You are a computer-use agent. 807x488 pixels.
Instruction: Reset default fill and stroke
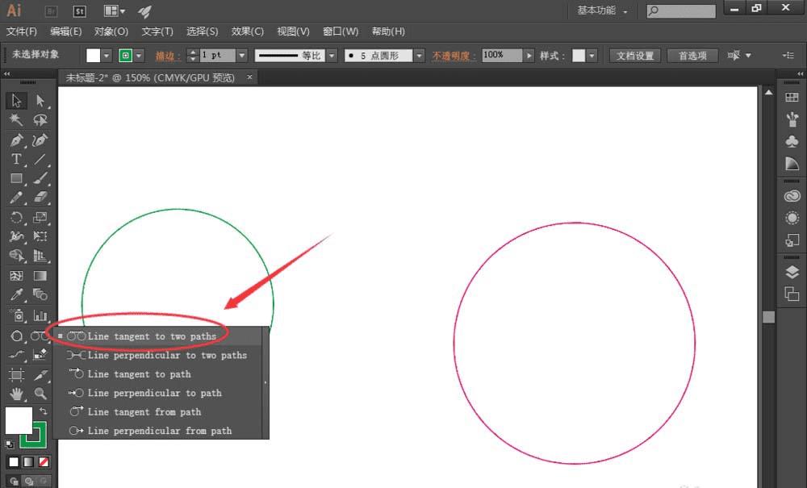point(10,444)
